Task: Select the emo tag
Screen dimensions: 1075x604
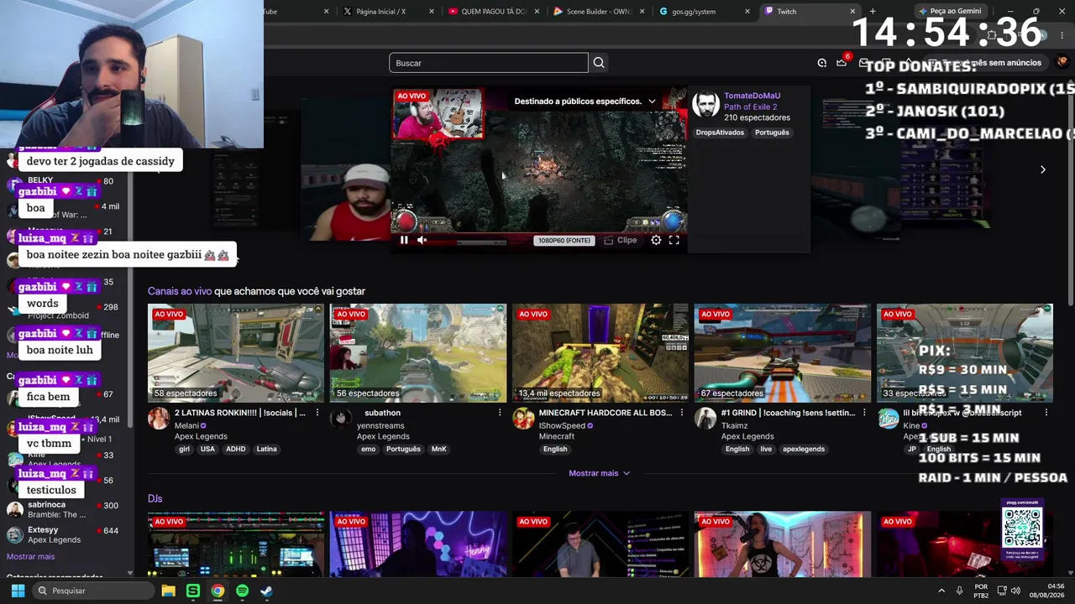Action: coord(368,449)
